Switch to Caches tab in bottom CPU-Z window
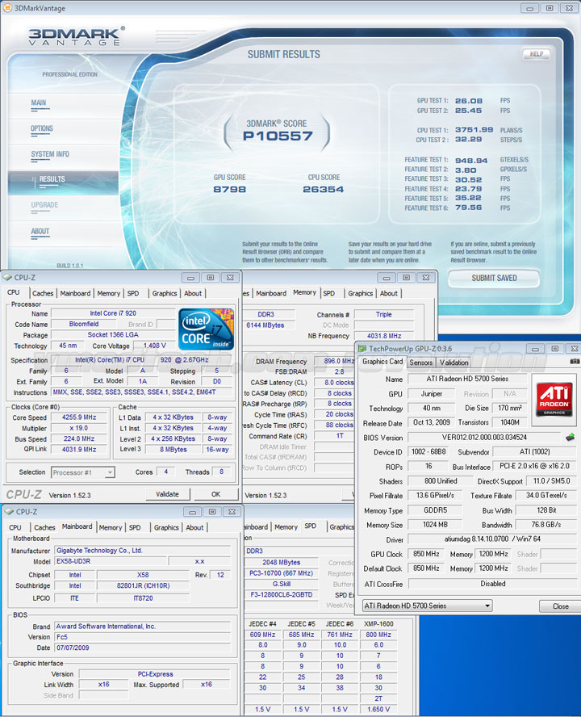 tap(45, 528)
